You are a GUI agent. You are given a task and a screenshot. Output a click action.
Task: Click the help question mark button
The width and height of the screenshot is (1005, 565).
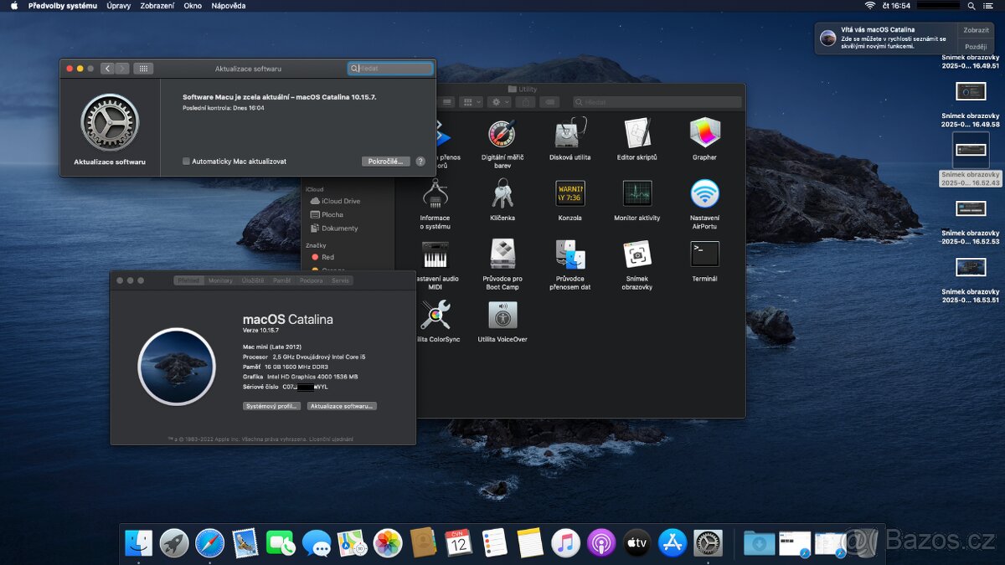pos(420,162)
